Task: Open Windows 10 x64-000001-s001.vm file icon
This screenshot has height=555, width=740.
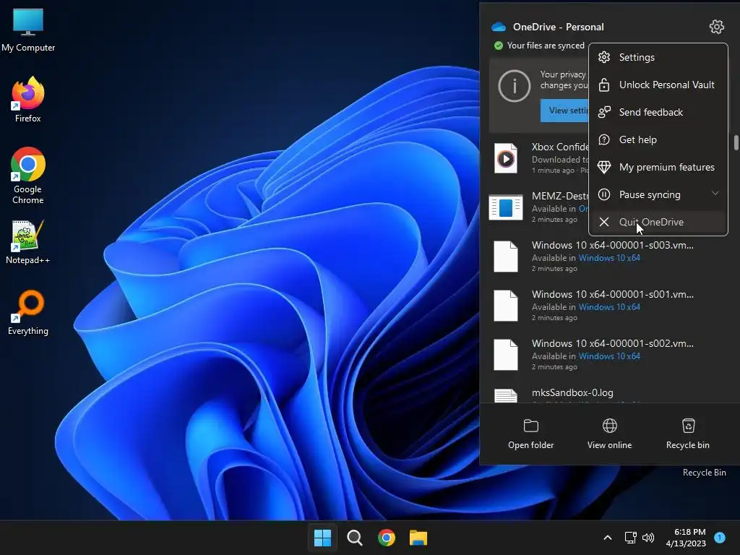Action: [505, 306]
